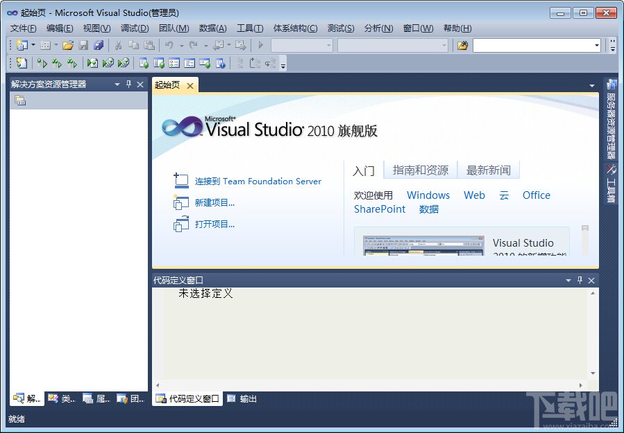Click the 连接到 Team Foundation Server link
624x433 pixels.
coord(258,181)
